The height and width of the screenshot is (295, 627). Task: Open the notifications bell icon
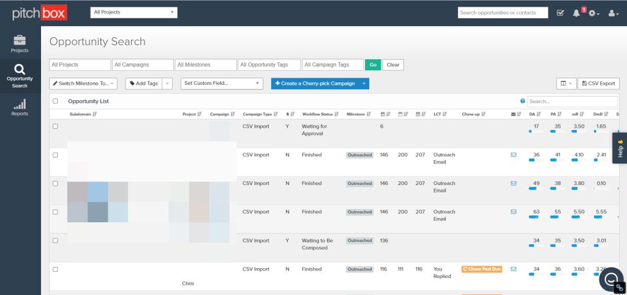[x=576, y=13]
